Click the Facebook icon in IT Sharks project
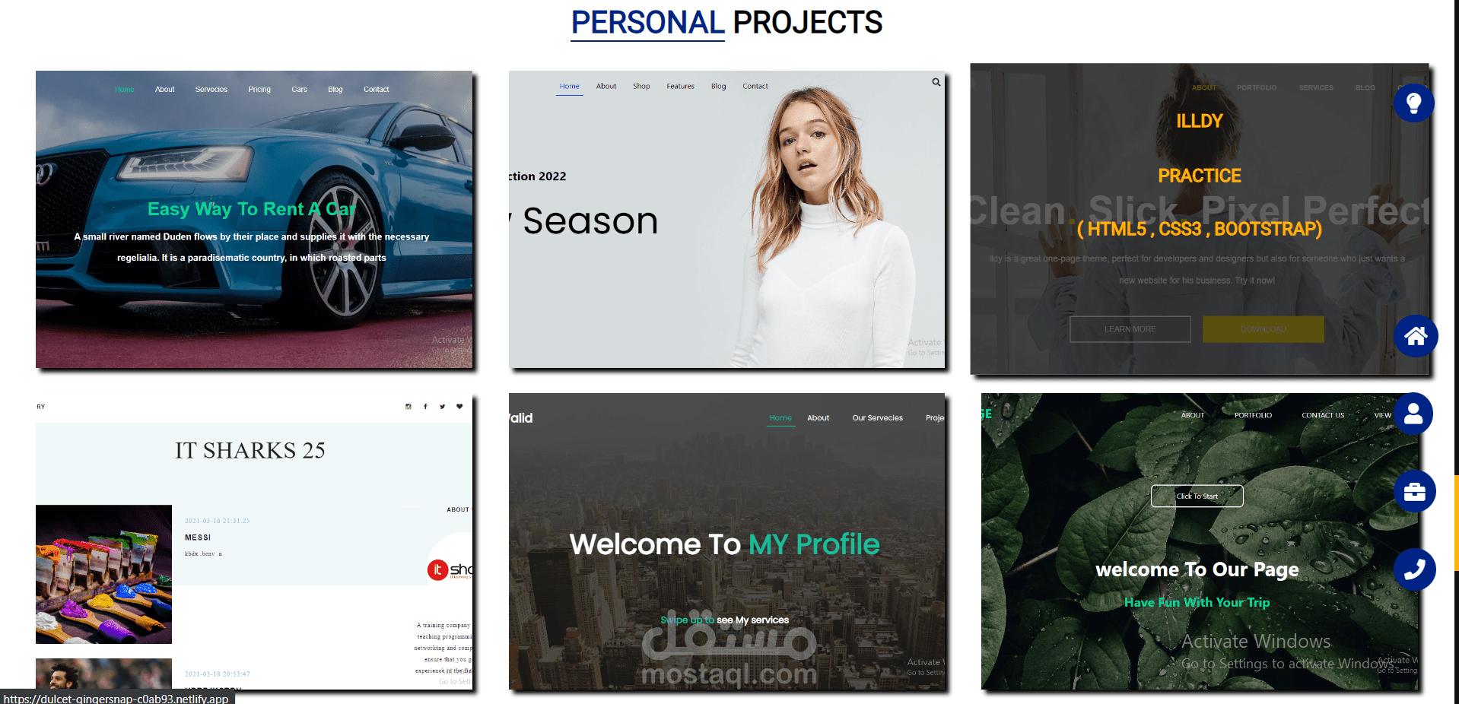Image resolution: width=1459 pixels, height=704 pixels. point(425,407)
